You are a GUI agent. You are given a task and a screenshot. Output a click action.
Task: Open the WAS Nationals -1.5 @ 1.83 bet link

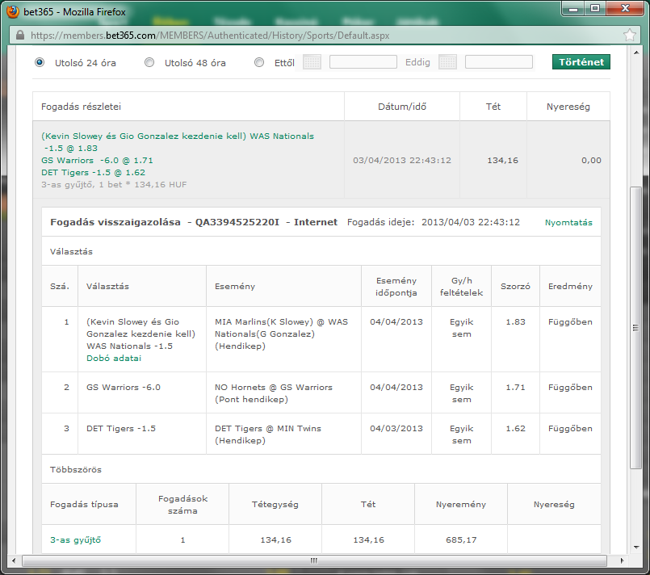click(178, 142)
